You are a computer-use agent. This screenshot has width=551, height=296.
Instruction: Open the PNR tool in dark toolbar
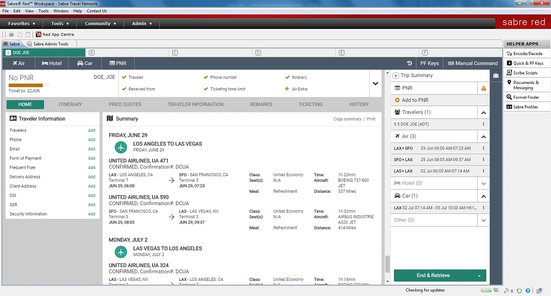(118, 63)
